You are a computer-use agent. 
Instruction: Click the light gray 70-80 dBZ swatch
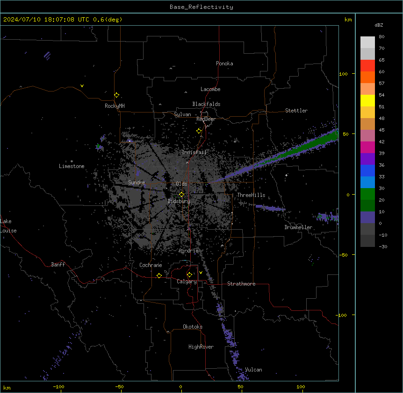367,42
